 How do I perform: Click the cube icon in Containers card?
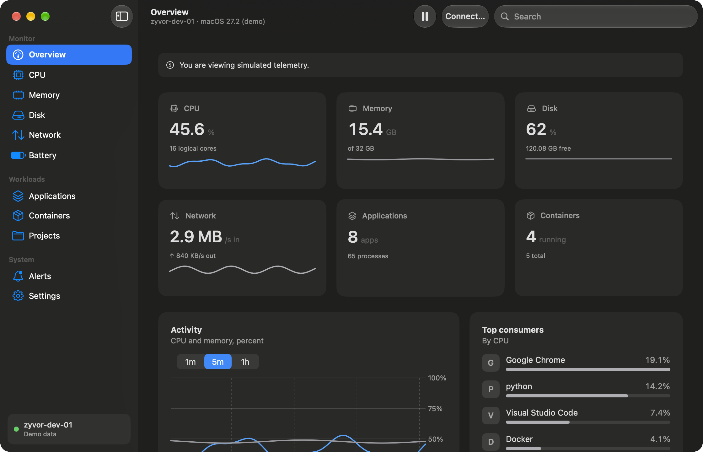click(531, 216)
